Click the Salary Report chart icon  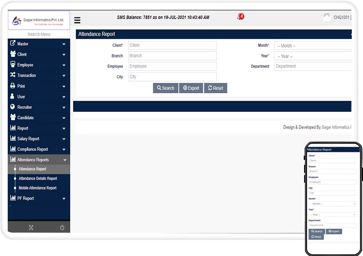13,138
